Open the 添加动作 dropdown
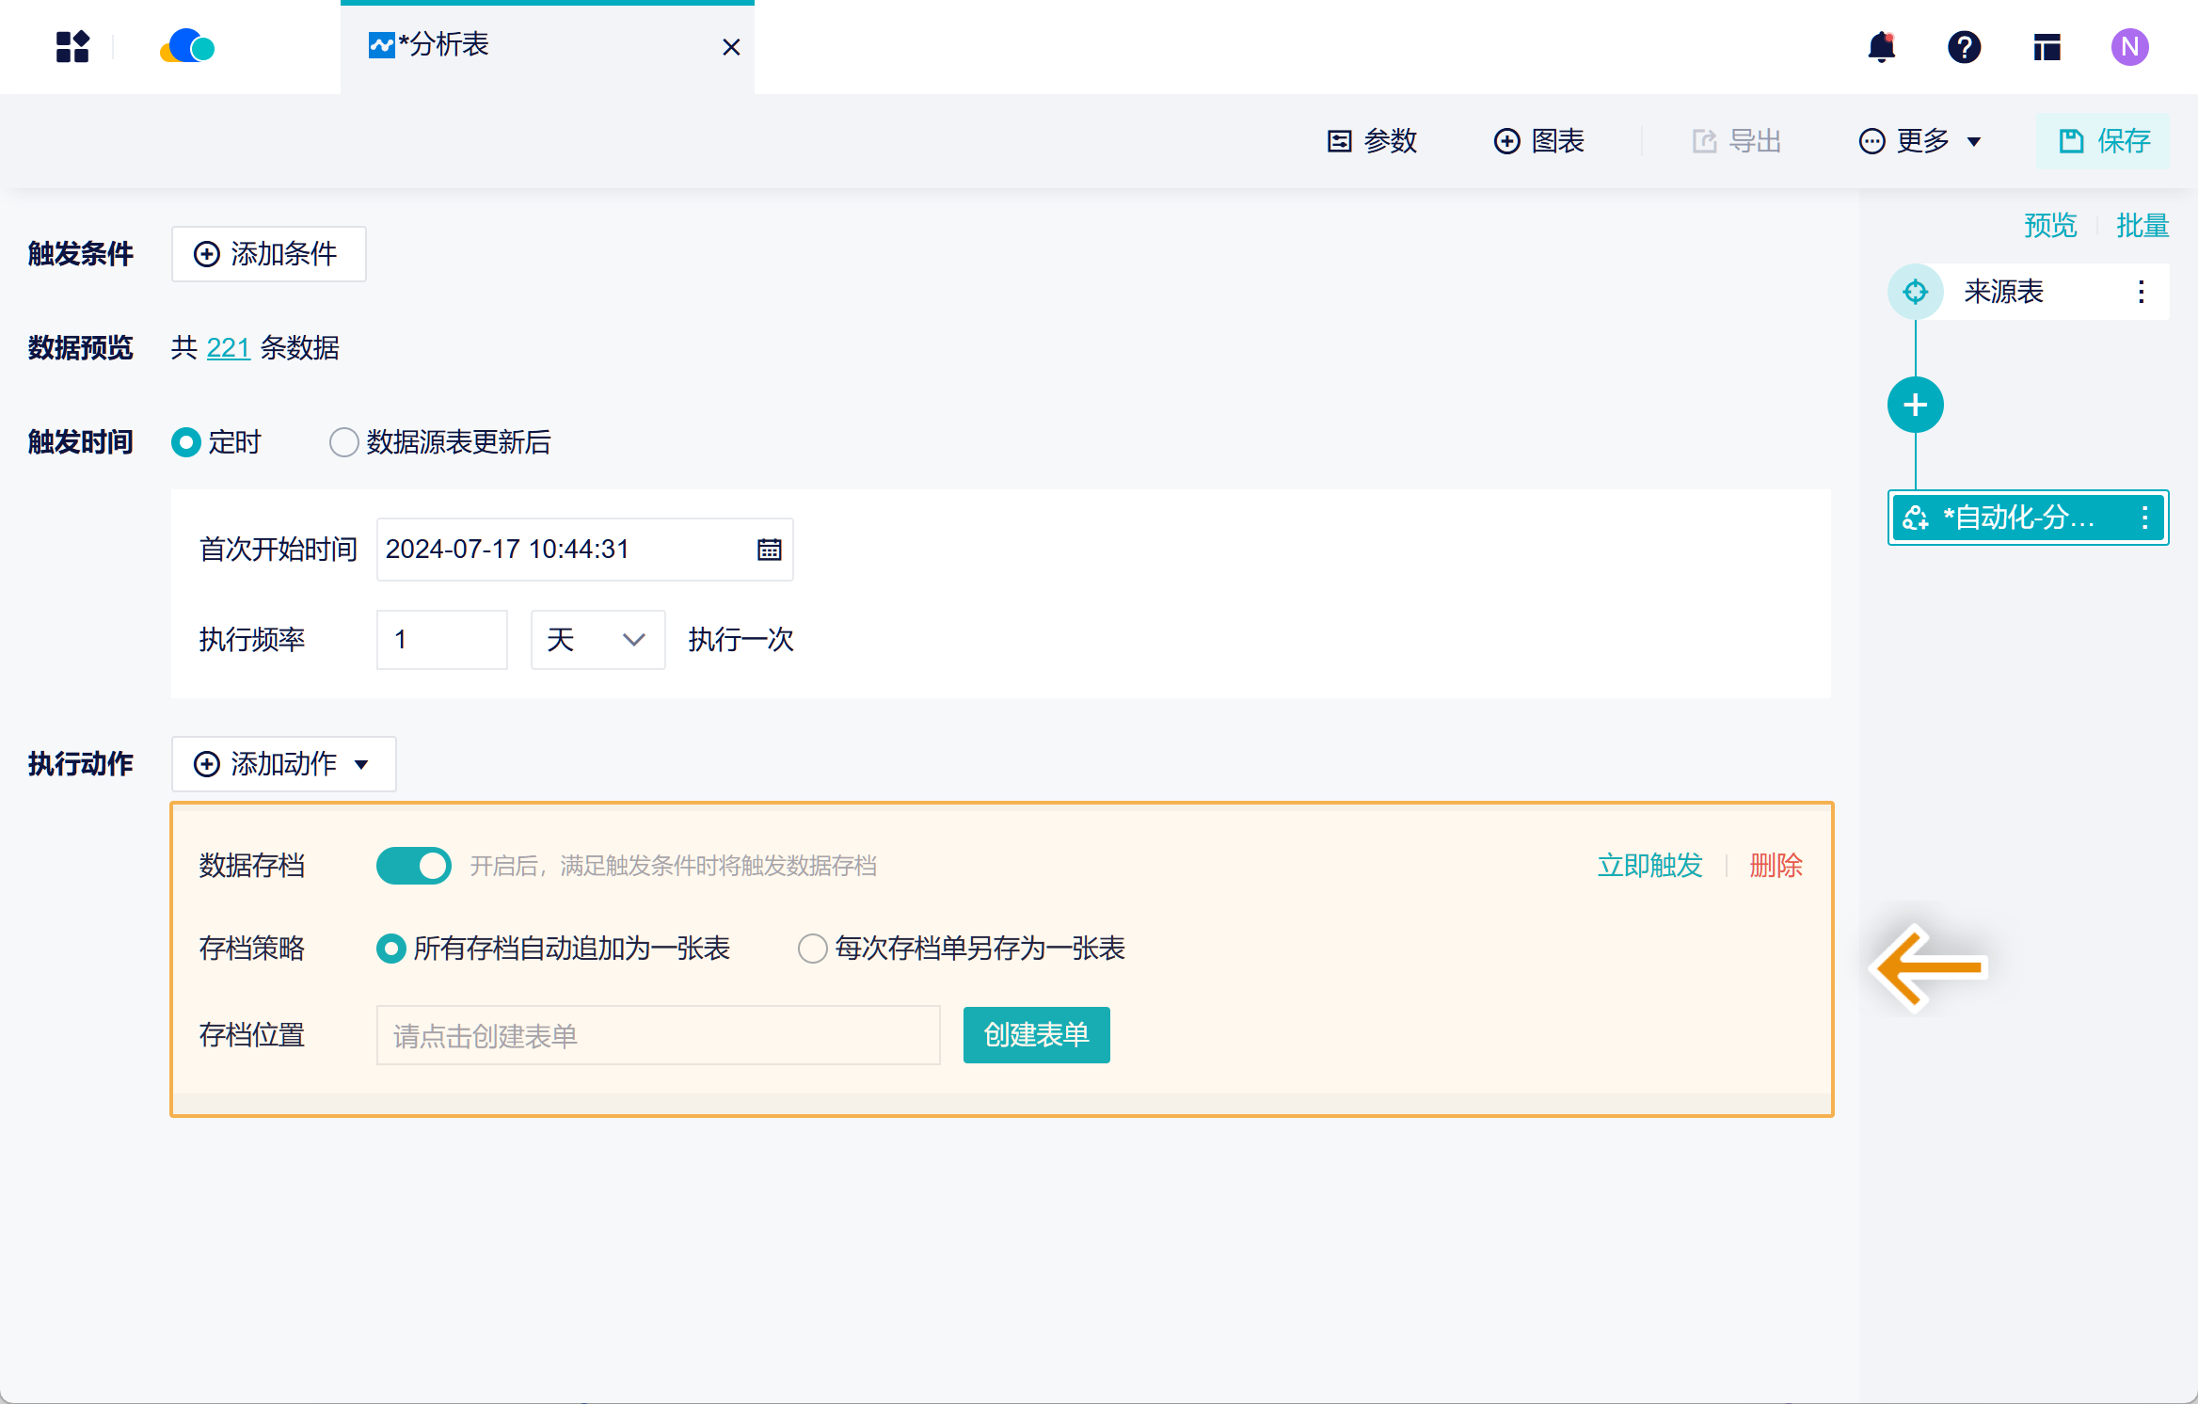This screenshot has width=2198, height=1404. (283, 764)
